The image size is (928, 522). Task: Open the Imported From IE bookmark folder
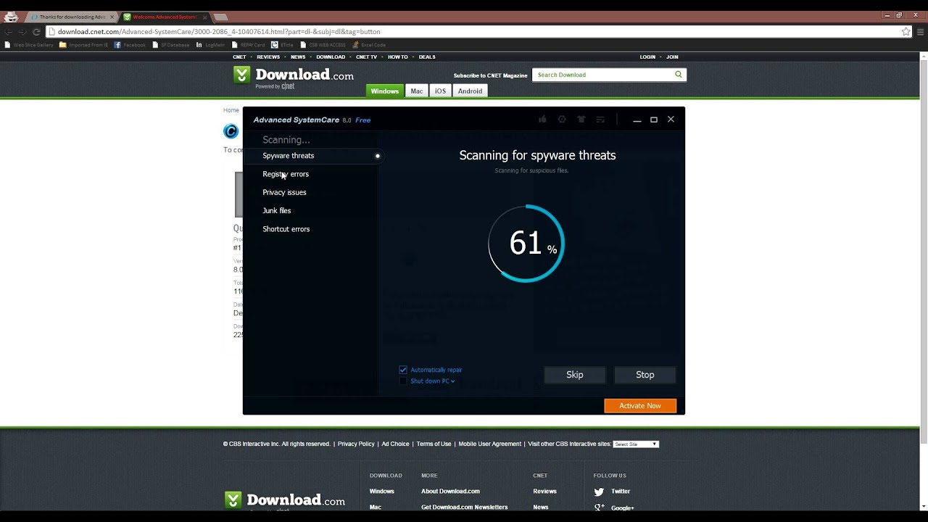pyautogui.click(x=83, y=45)
